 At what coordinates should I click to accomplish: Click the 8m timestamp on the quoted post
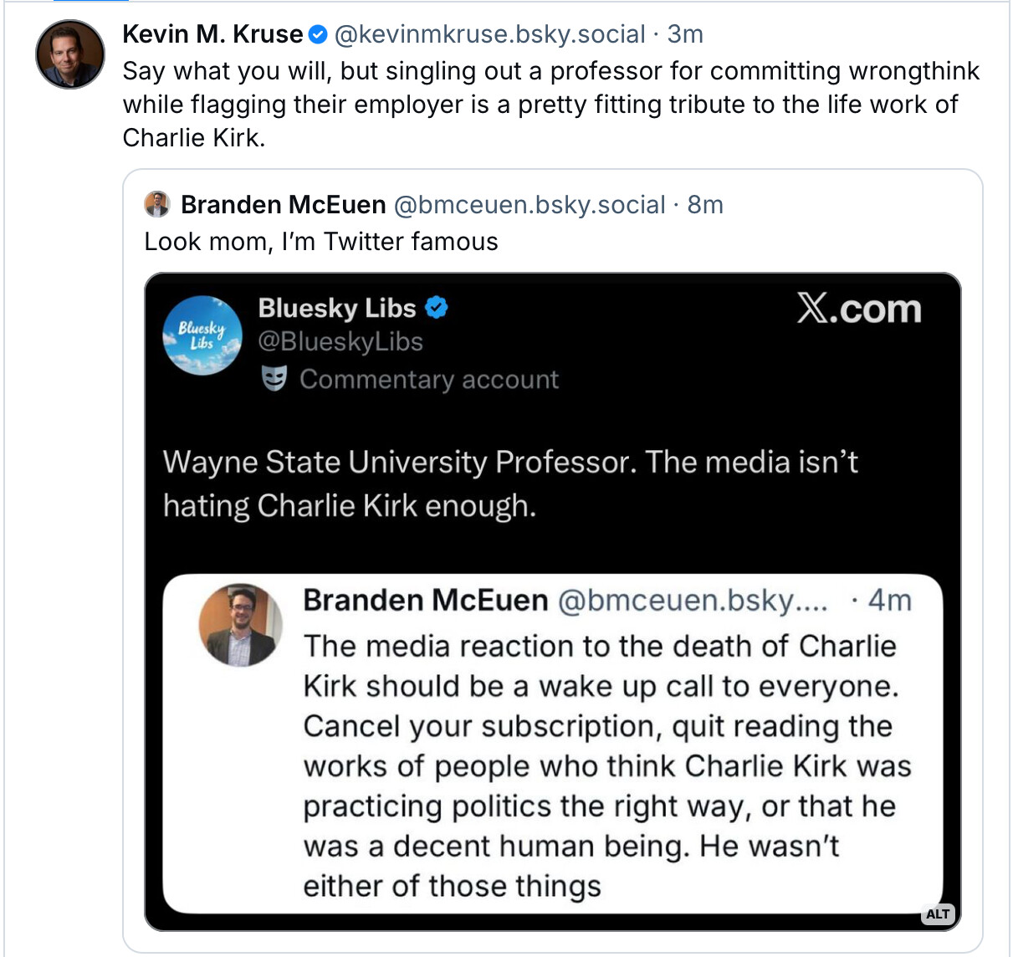point(705,205)
